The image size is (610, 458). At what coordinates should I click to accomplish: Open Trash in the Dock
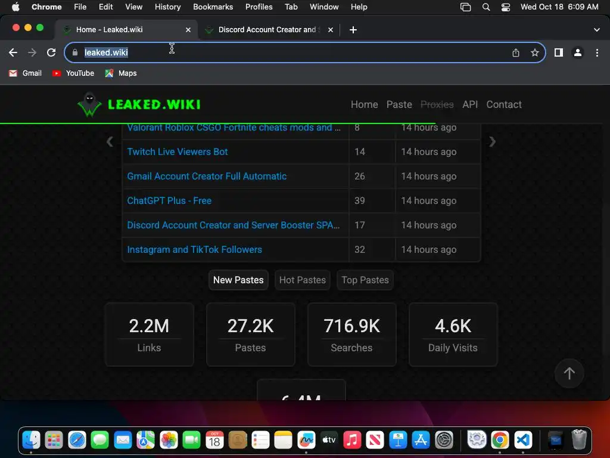pyautogui.click(x=579, y=440)
